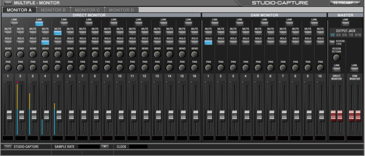Click the SEND knob of channel 16

(195, 54)
